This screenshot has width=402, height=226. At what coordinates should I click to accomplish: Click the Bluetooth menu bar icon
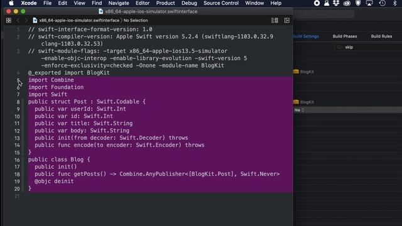tap(395, 3)
